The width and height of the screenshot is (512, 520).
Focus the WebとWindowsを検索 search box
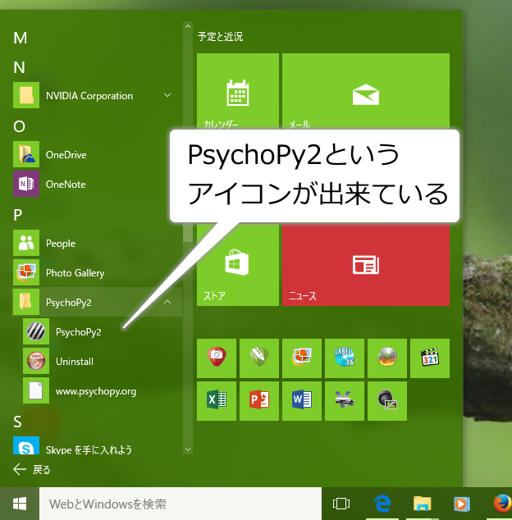click(x=181, y=504)
